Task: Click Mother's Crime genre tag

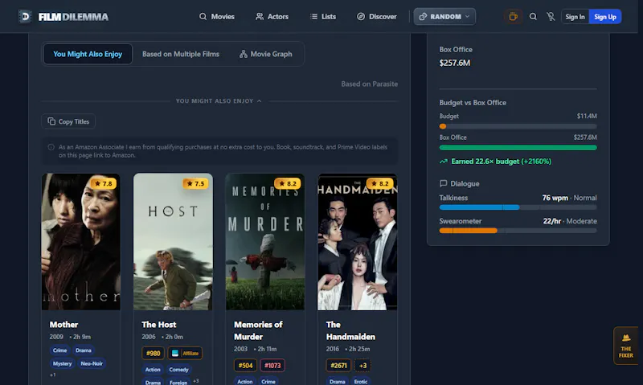Action: [59, 350]
